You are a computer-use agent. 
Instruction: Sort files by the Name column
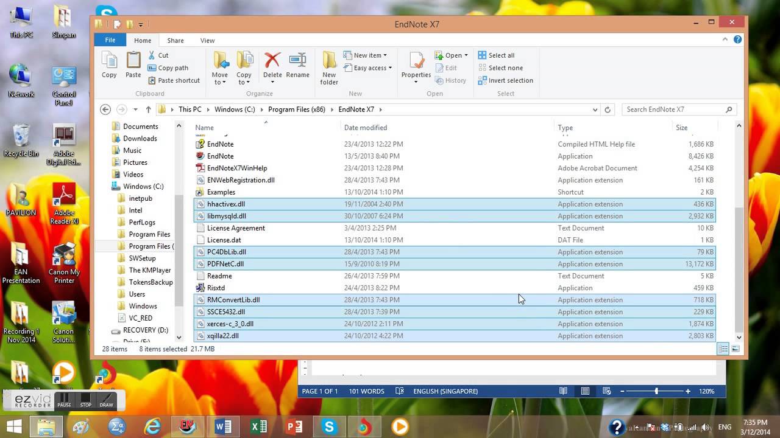click(266, 128)
